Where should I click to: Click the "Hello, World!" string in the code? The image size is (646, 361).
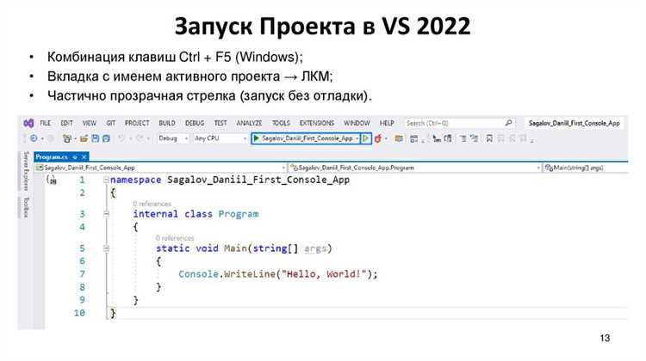pos(323,274)
